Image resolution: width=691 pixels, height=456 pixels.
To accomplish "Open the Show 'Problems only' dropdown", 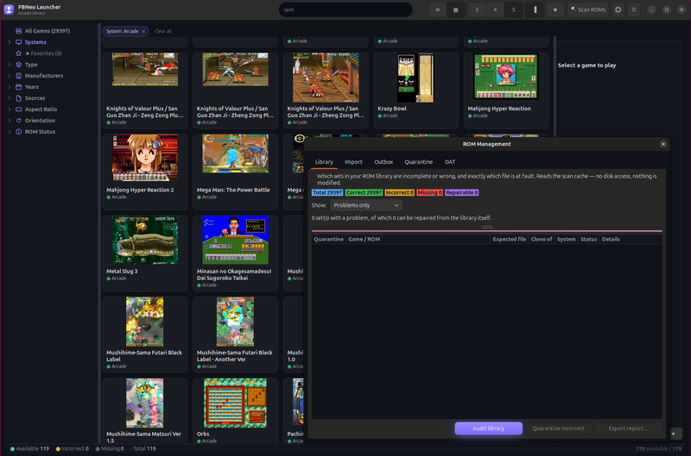I will click(x=365, y=205).
